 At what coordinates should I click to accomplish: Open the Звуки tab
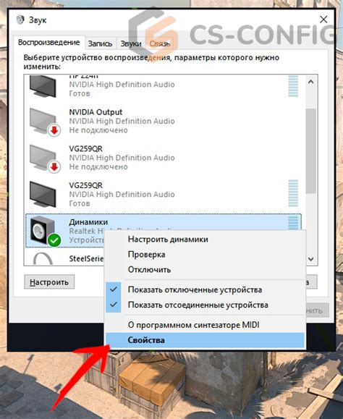pos(131,44)
